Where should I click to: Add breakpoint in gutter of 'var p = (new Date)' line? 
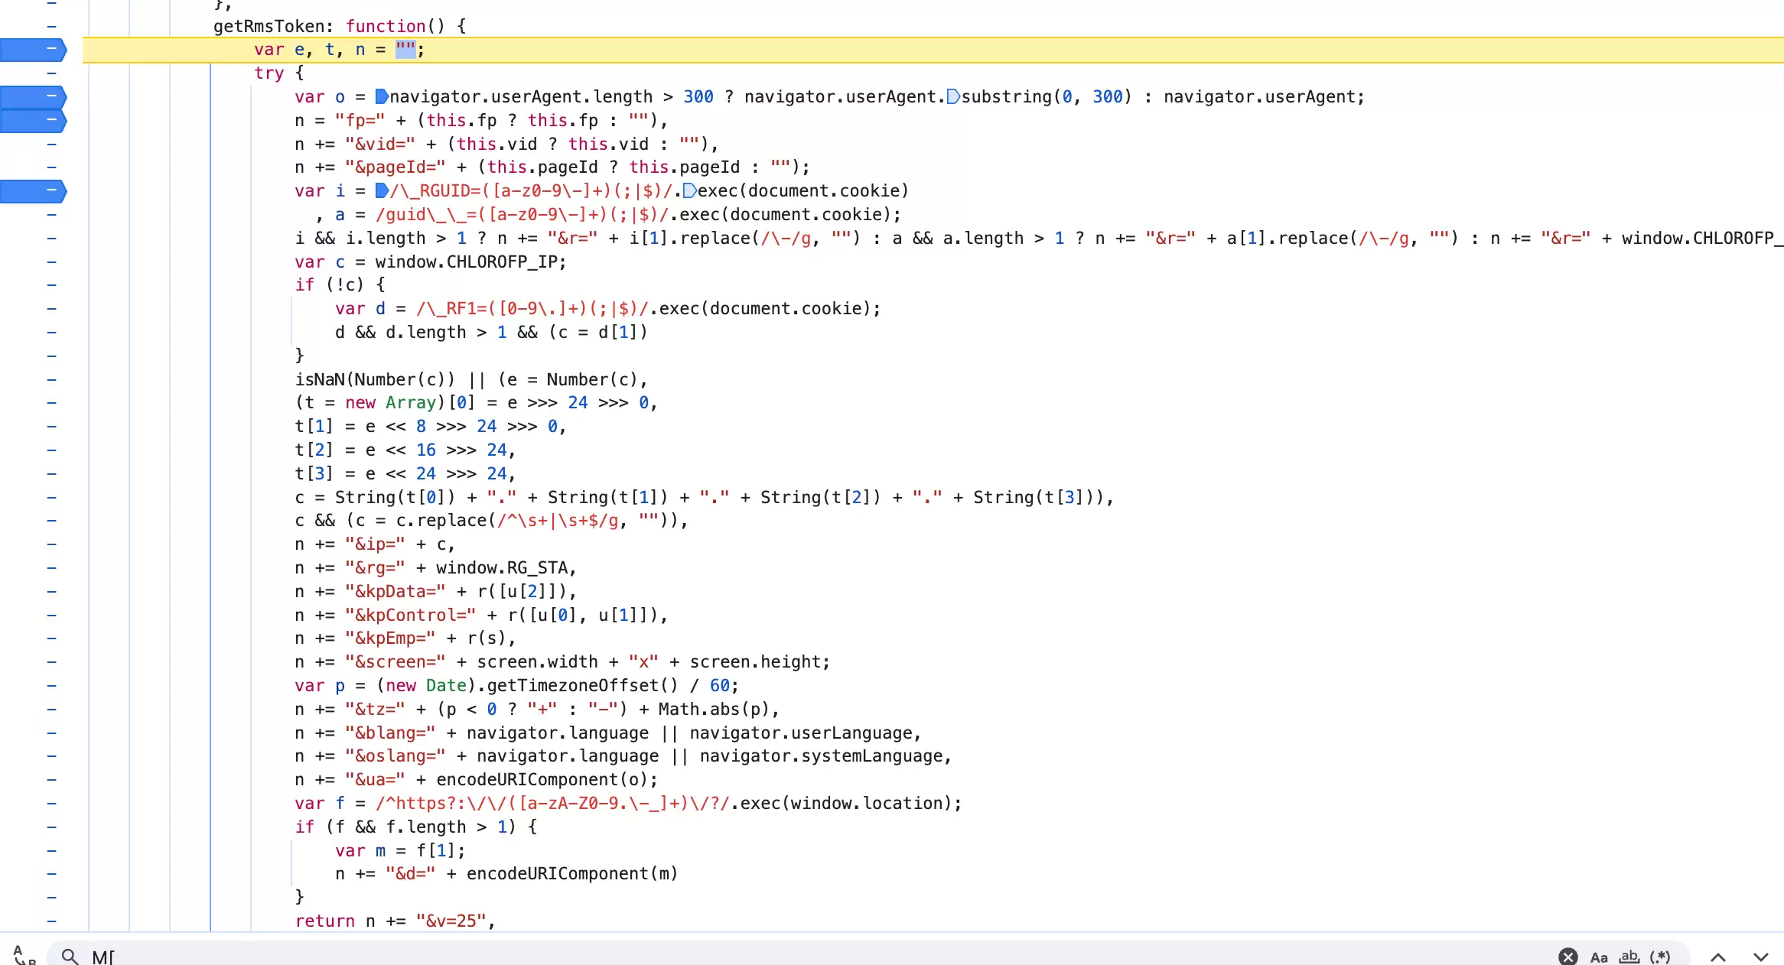click(51, 685)
